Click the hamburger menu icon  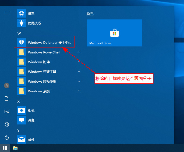click(x=7, y=14)
